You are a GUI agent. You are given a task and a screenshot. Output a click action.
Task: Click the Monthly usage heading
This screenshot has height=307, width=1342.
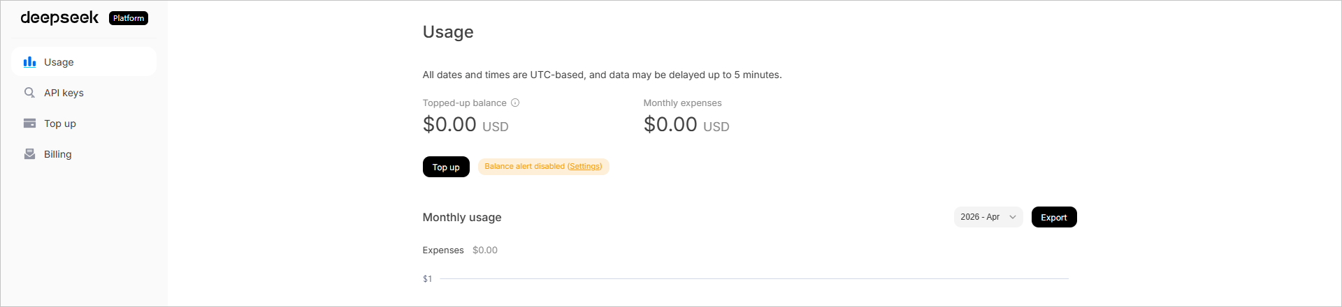tap(461, 217)
